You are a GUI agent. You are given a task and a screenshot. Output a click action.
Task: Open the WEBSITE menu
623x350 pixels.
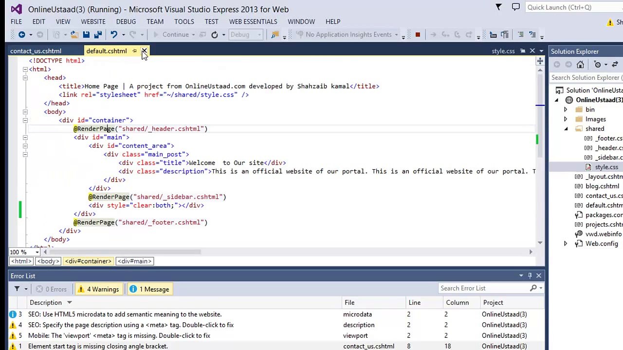pos(93,21)
